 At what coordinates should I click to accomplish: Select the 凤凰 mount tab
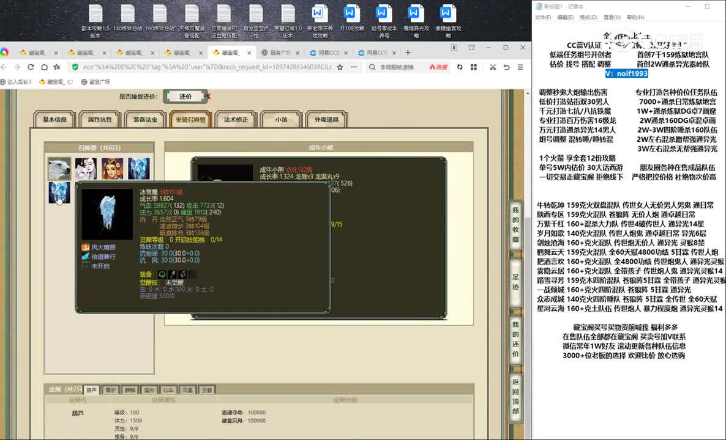click(x=187, y=390)
